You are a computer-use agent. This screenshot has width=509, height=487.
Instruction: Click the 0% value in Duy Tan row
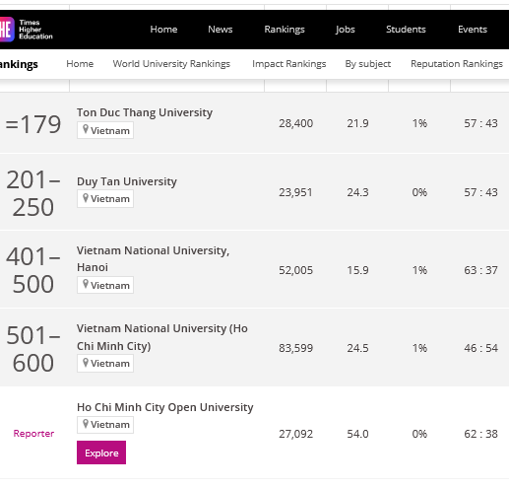[419, 192]
